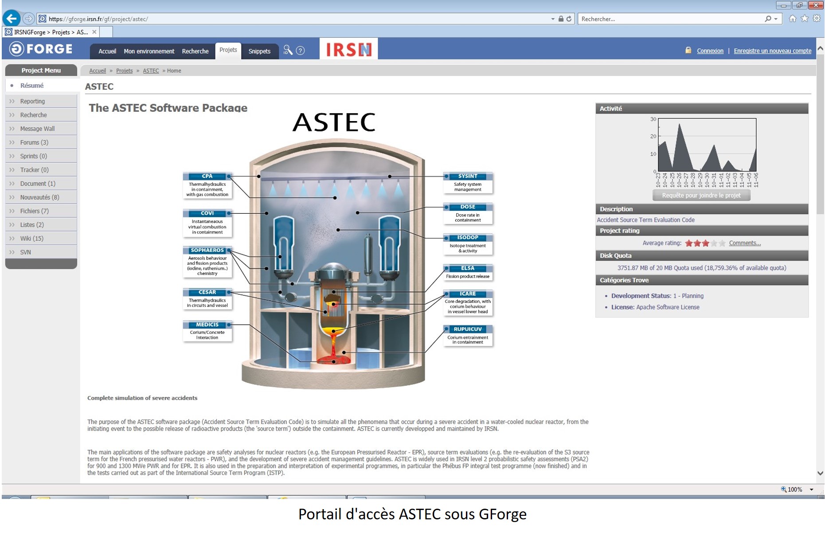Click the first rating star

pos(689,243)
